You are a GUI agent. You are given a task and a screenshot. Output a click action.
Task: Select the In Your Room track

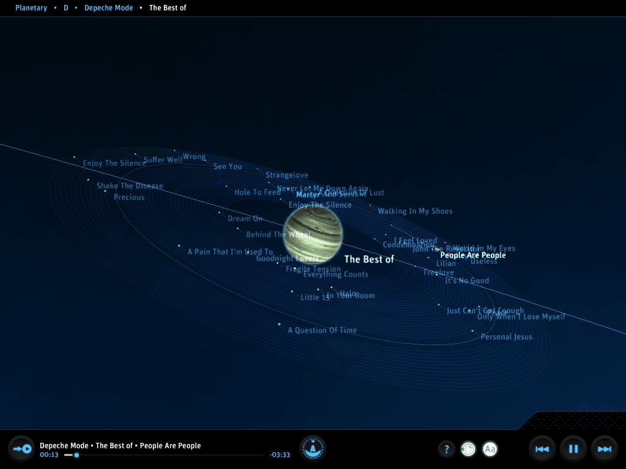[x=351, y=296]
